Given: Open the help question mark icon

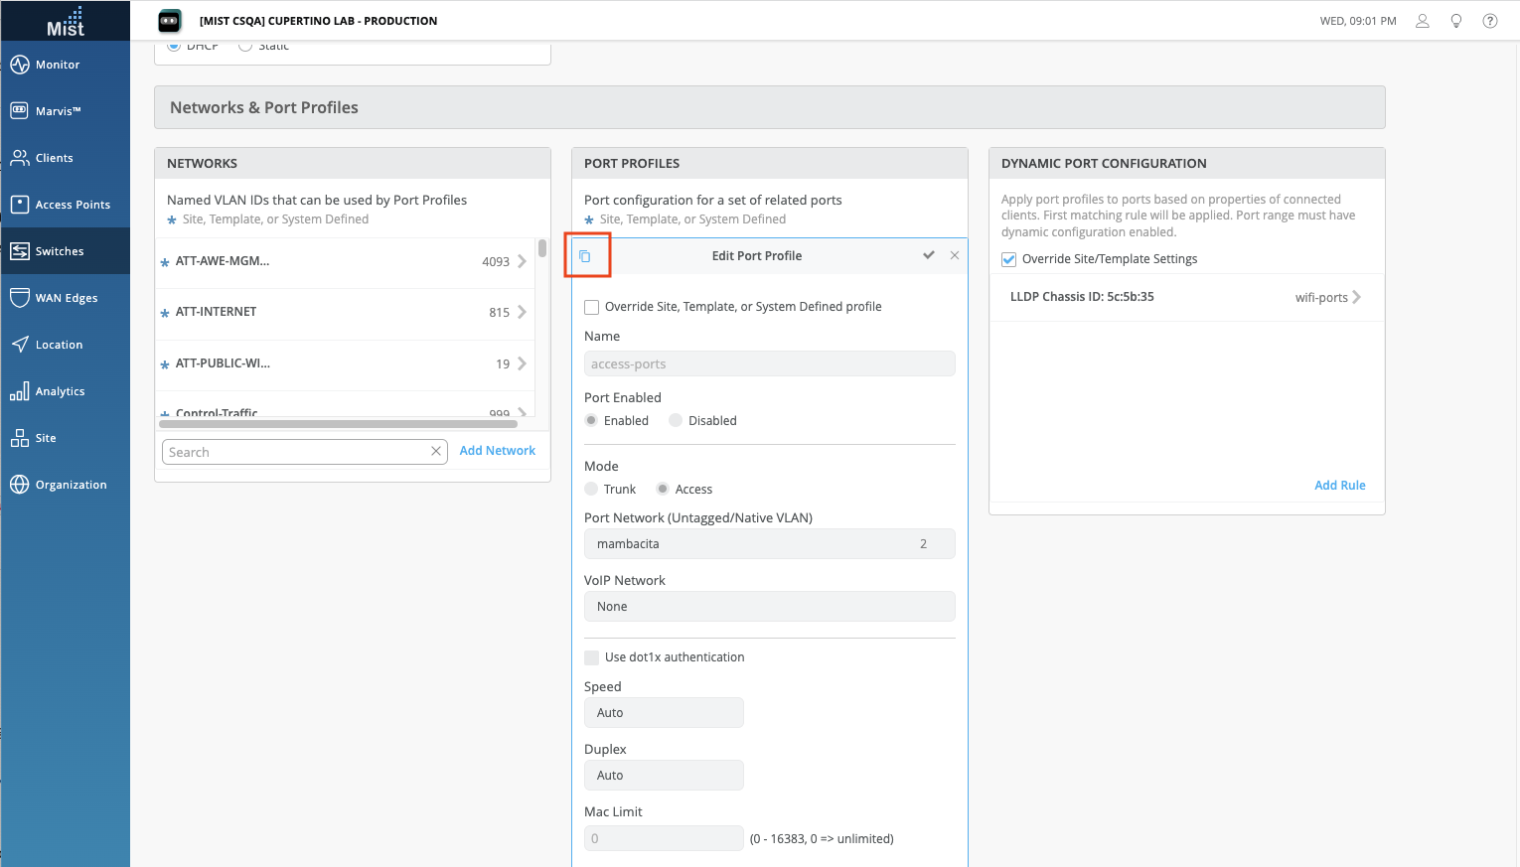Looking at the screenshot, I should [1489, 21].
